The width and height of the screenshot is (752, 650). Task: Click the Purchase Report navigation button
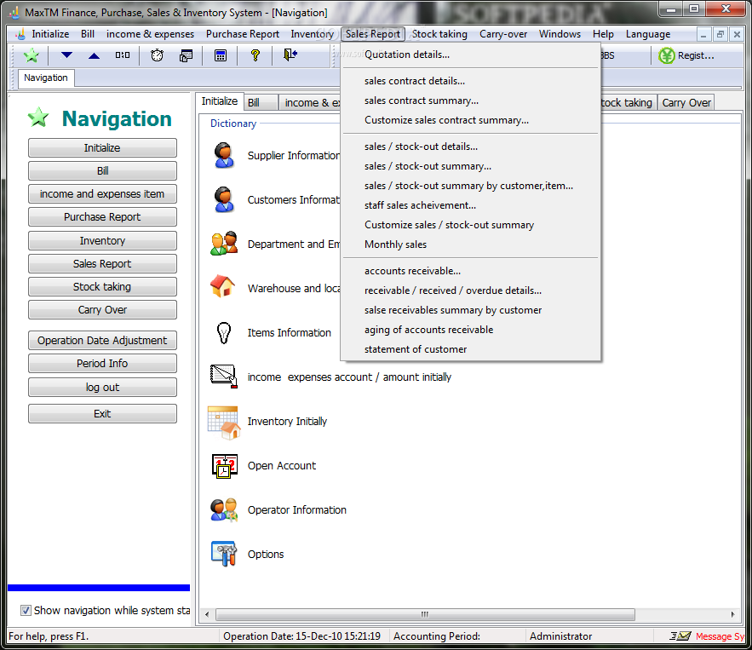102,217
